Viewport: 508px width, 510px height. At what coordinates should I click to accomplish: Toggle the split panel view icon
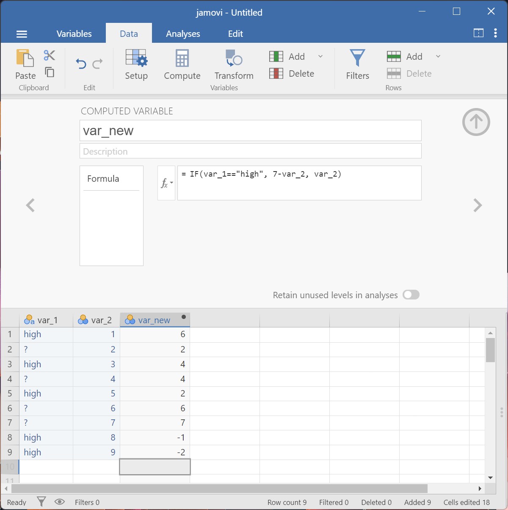[x=478, y=33]
